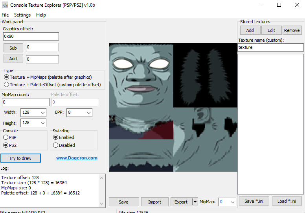The image size is (305, 213).
Task: Focus the Sub value input field
Action: pos(42,47)
